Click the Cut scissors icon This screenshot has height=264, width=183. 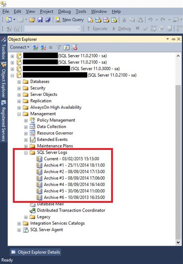coord(124,20)
